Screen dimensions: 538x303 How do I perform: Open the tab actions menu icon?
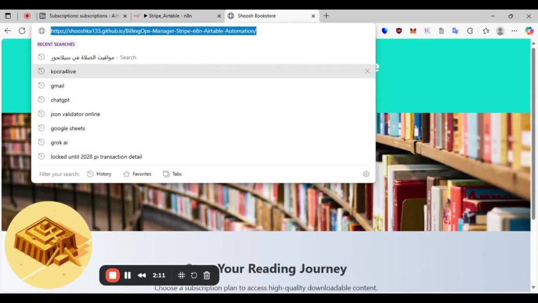[x=8, y=16]
